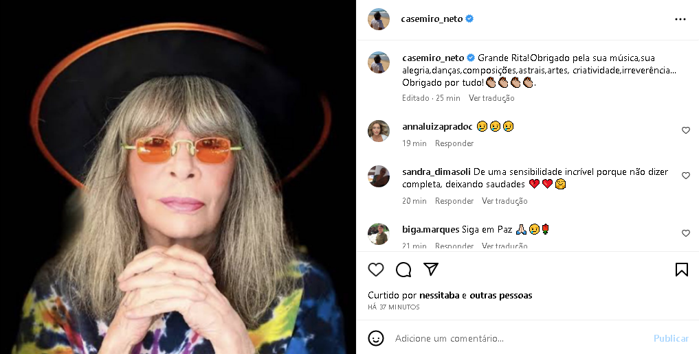Like biga.marques's comment

click(x=685, y=233)
